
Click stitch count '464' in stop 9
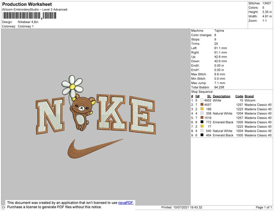pos(209,135)
